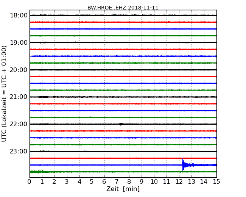
Task: Click the noisy green burst at the last trace's start
Action: [x=37, y=172]
